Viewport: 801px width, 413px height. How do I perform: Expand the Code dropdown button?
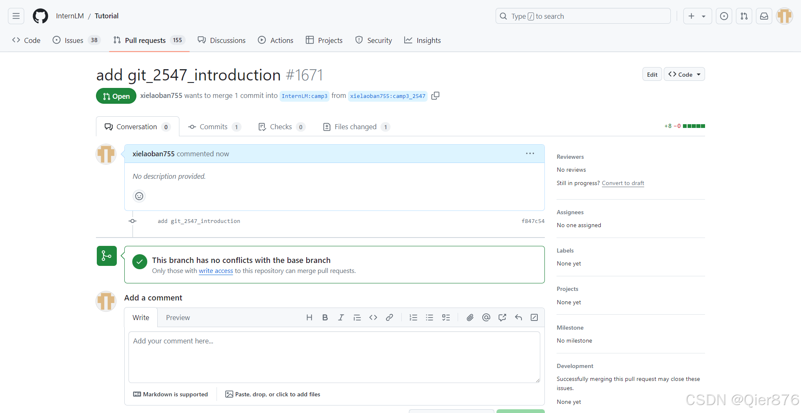click(684, 74)
